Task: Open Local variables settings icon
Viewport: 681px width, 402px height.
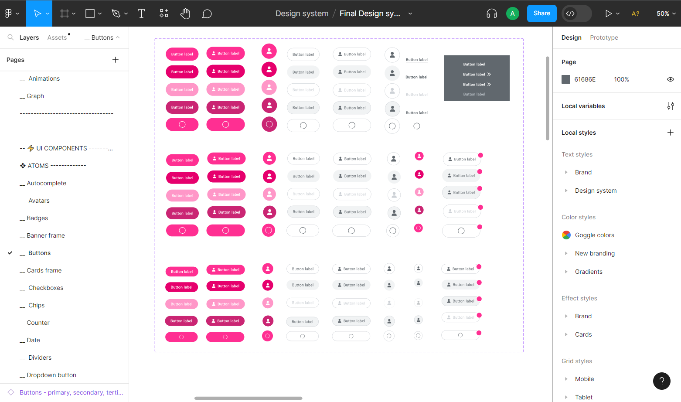Action: point(671,106)
